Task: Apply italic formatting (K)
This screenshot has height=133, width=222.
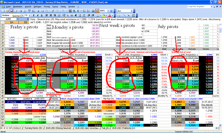Action: 38,15
